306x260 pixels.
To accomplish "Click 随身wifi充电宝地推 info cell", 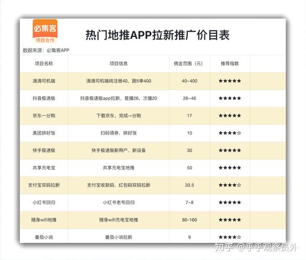I will click(x=119, y=220).
